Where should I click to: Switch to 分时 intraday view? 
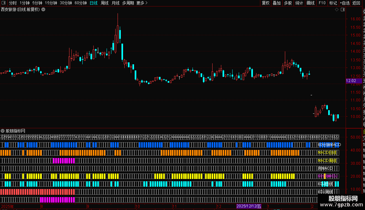13,3
